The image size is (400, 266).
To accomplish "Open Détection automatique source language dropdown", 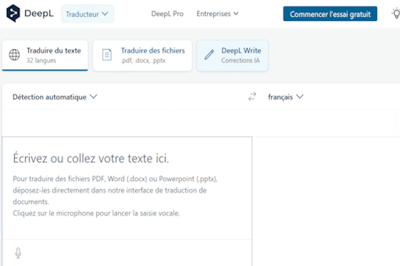I will (55, 97).
